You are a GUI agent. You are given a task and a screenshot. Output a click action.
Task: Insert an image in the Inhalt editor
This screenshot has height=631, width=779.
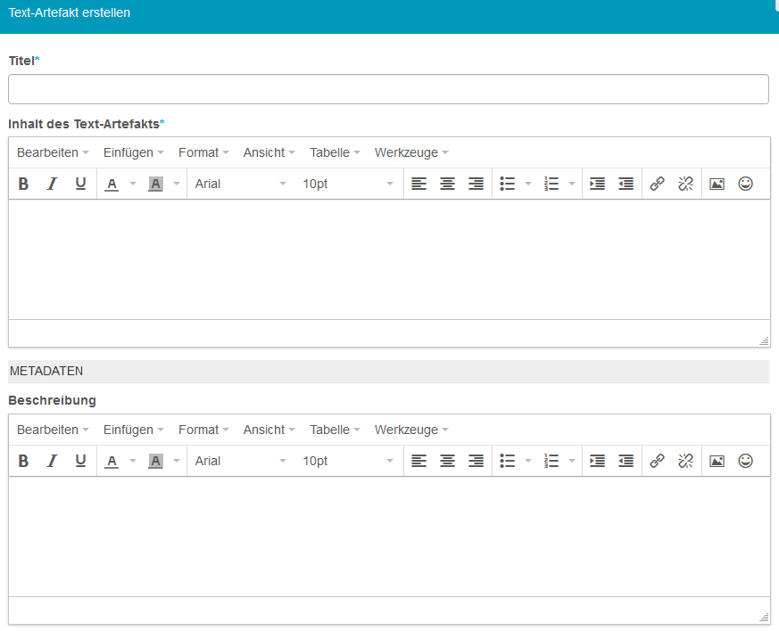click(x=717, y=184)
